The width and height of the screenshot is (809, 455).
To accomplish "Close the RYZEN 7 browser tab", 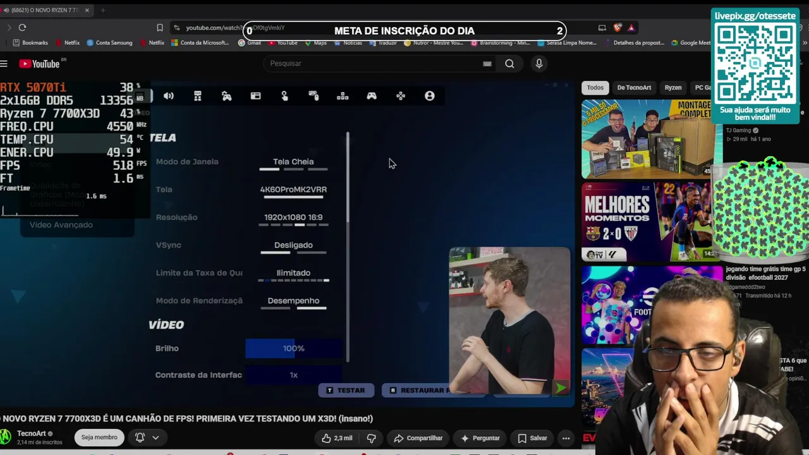I will (x=87, y=10).
